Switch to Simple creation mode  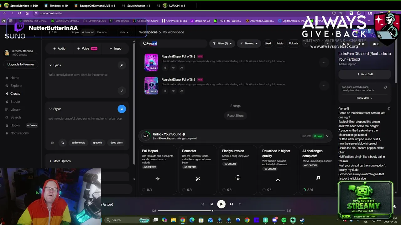tap(75, 32)
